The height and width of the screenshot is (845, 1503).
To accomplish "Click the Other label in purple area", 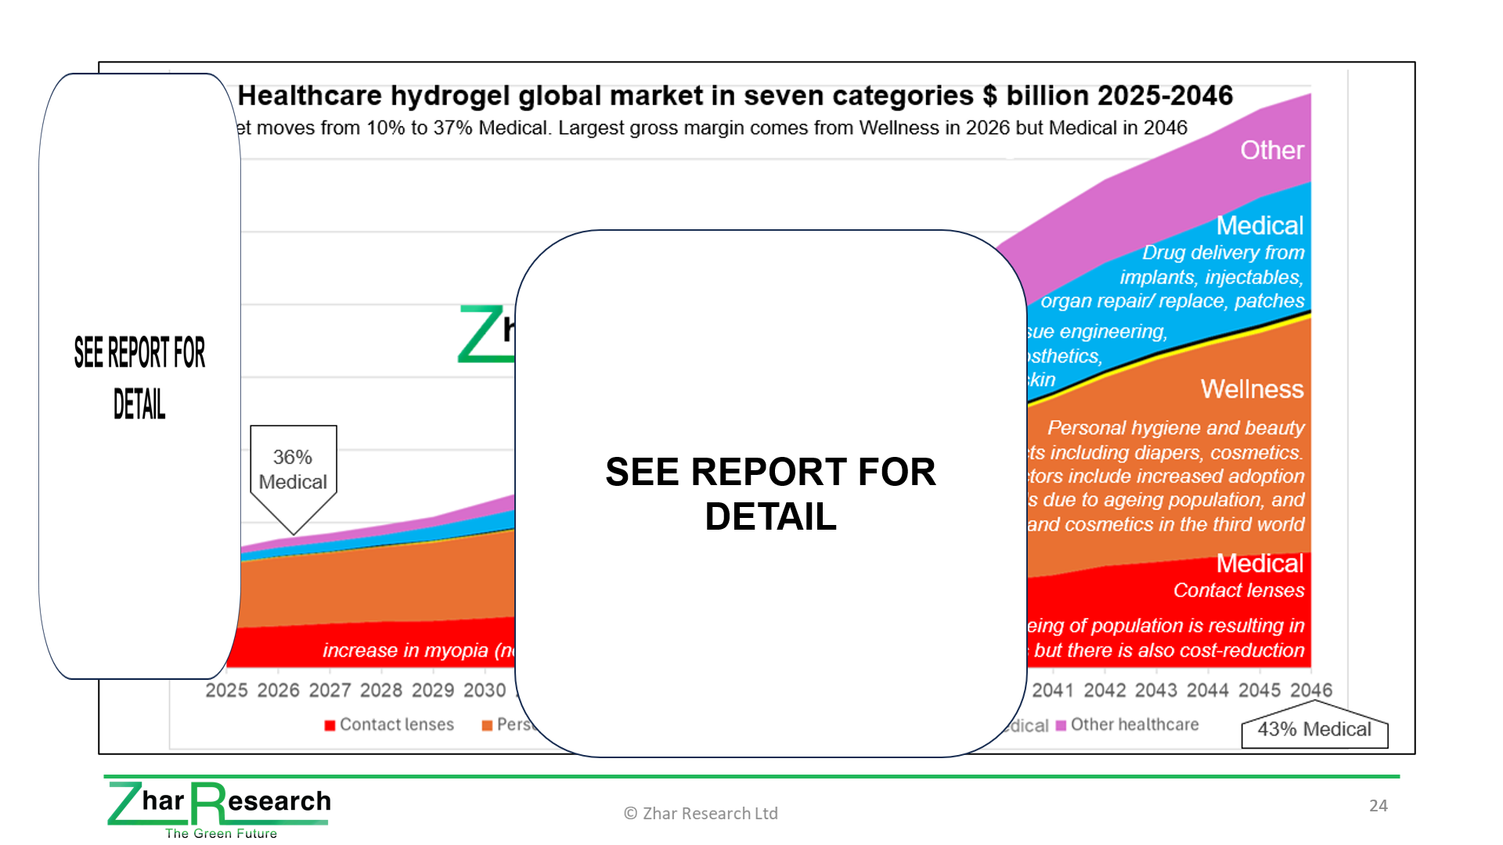I will pyautogui.click(x=1271, y=150).
